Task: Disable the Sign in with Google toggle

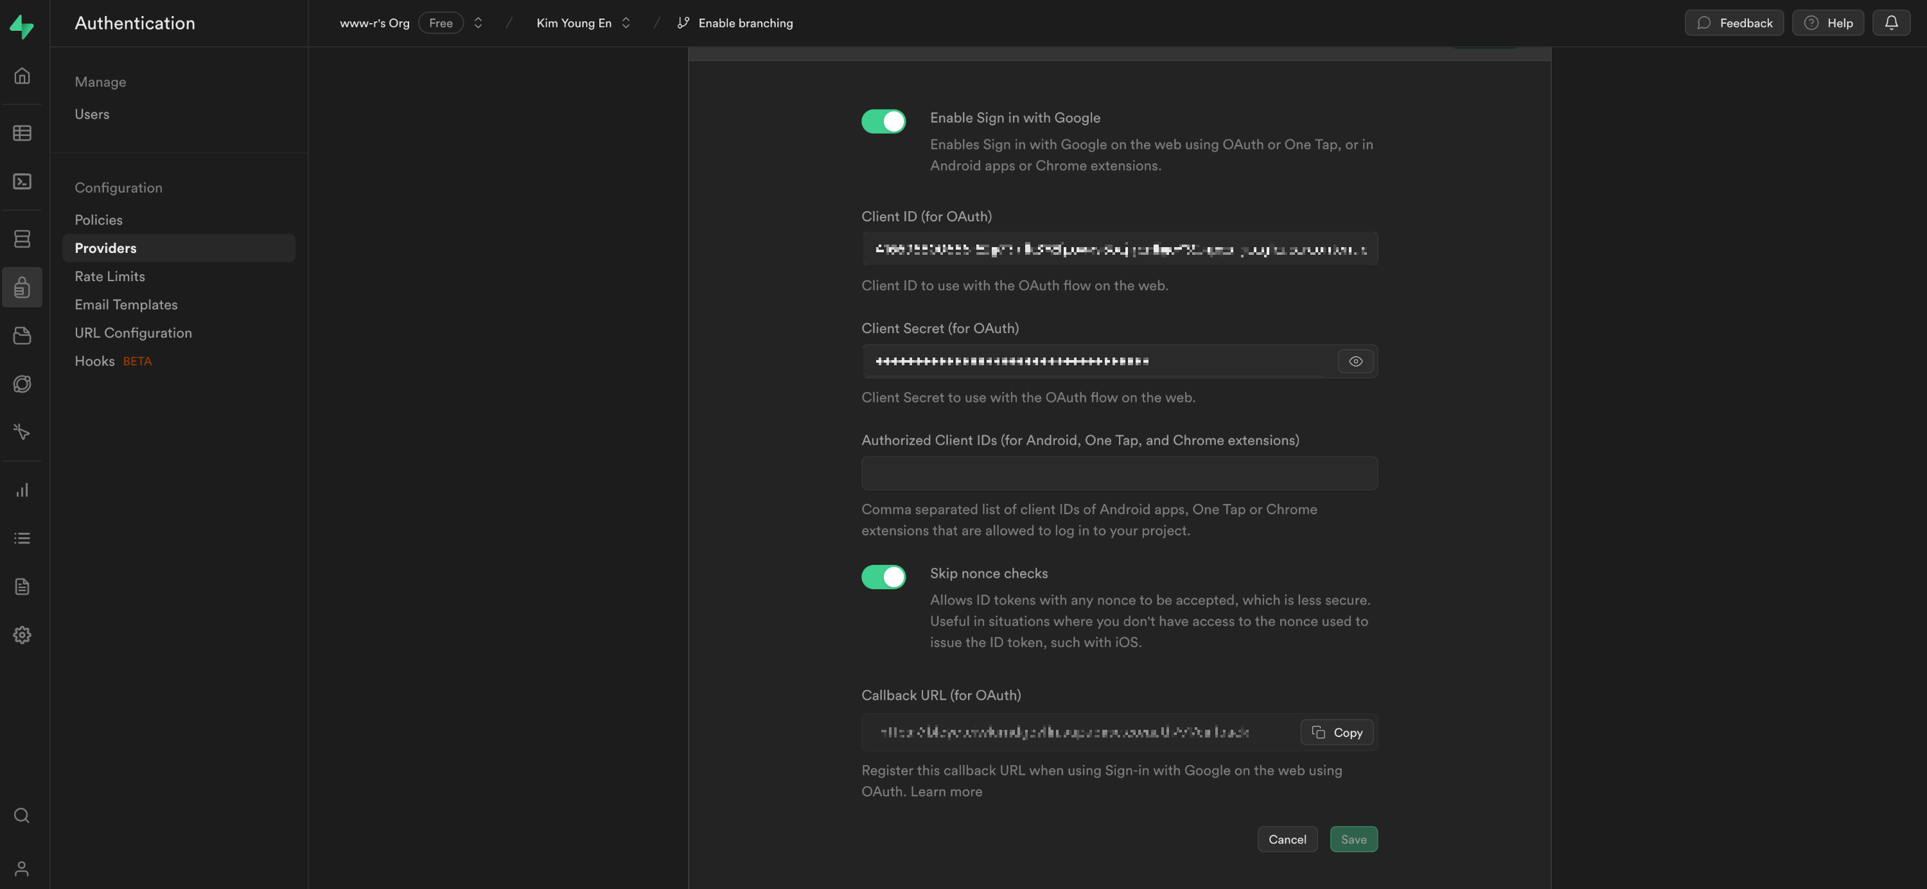Action: click(883, 121)
